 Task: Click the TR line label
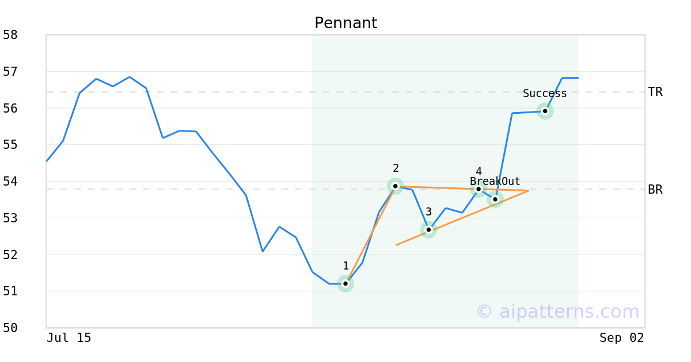(x=655, y=92)
